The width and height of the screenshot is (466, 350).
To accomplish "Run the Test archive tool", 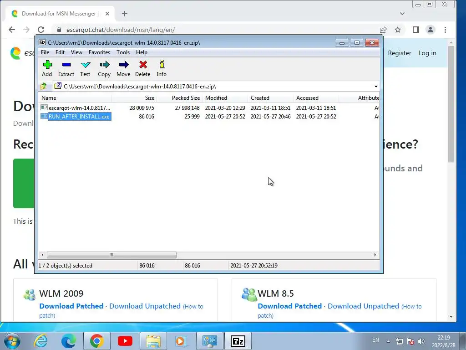I will (85, 68).
